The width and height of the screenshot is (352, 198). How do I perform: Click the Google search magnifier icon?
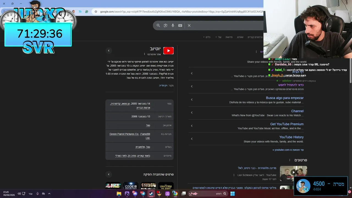pos(158,25)
